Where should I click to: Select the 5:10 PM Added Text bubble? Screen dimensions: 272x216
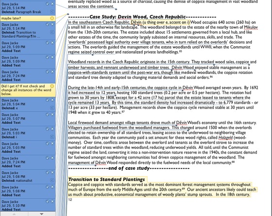click(28, 205)
